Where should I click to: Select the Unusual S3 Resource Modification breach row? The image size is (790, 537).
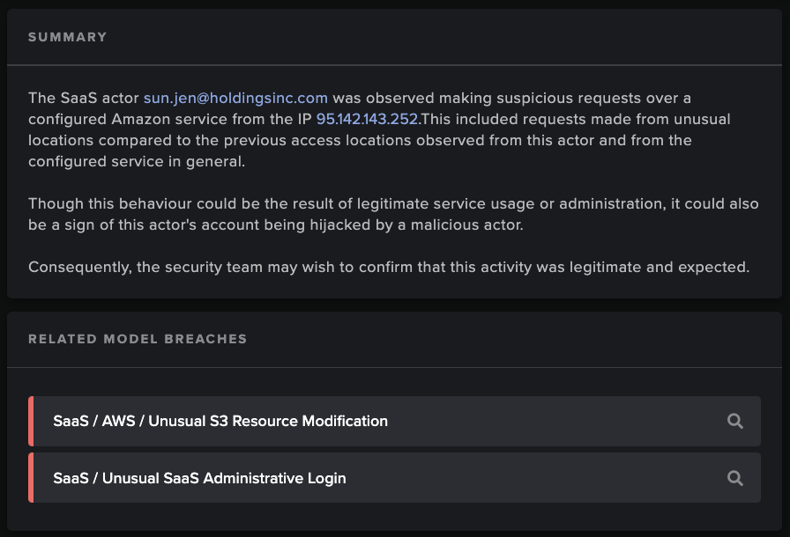point(394,421)
